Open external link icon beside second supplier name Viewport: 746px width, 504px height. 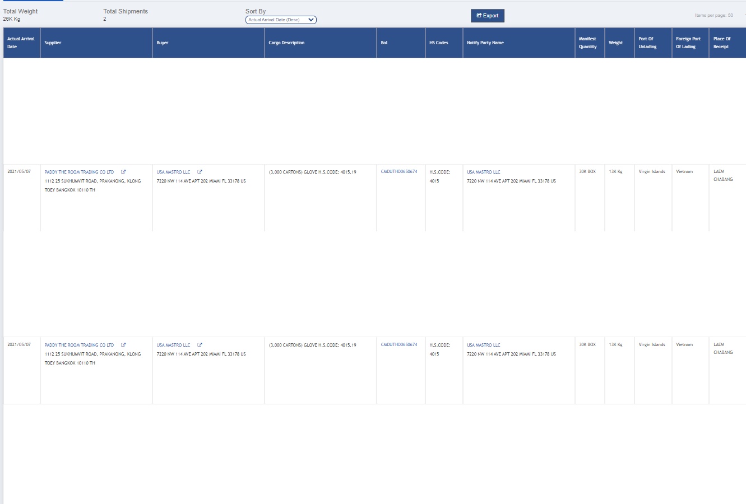click(123, 345)
